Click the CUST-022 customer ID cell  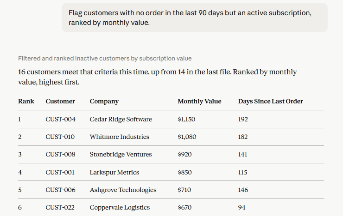pyautogui.click(x=60, y=207)
